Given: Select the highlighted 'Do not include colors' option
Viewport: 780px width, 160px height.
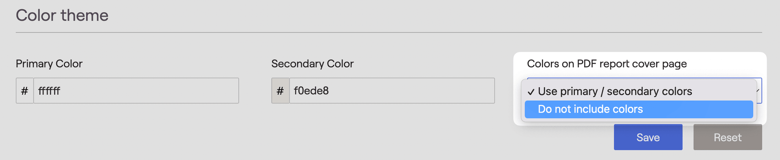Looking at the screenshot, I should pos(639,109).
